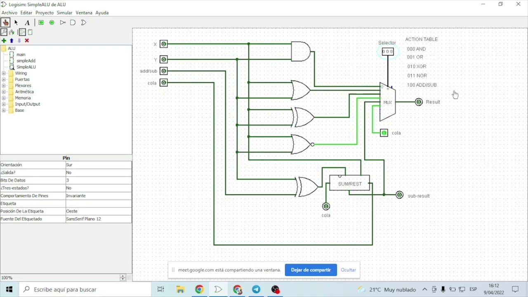
Task: Edit Fuente Del Etiquetado SansSerif value
Action: tap(99, 219)
